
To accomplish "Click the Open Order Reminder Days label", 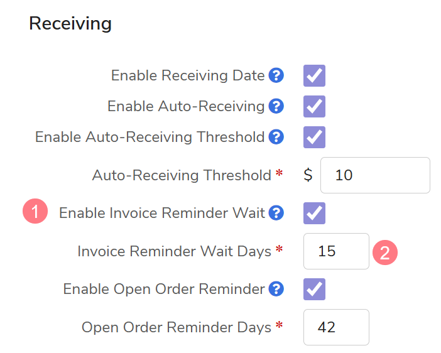I will (x=177, y=327).
